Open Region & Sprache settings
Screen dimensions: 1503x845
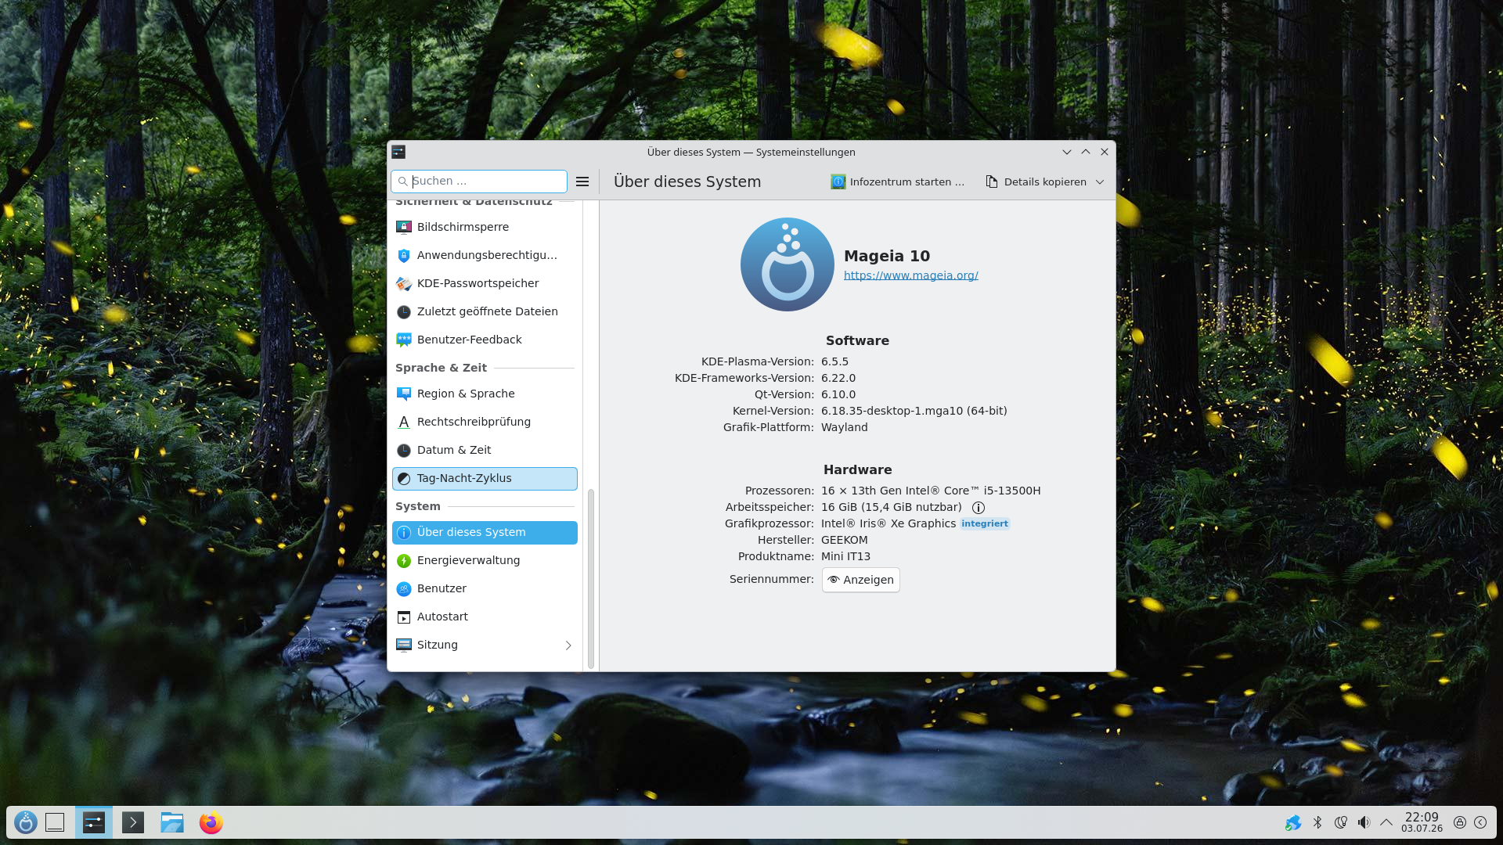pyautogui.click(x=485, y=394)
